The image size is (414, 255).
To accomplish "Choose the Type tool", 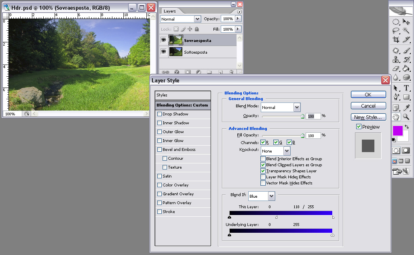I will 406,88.
